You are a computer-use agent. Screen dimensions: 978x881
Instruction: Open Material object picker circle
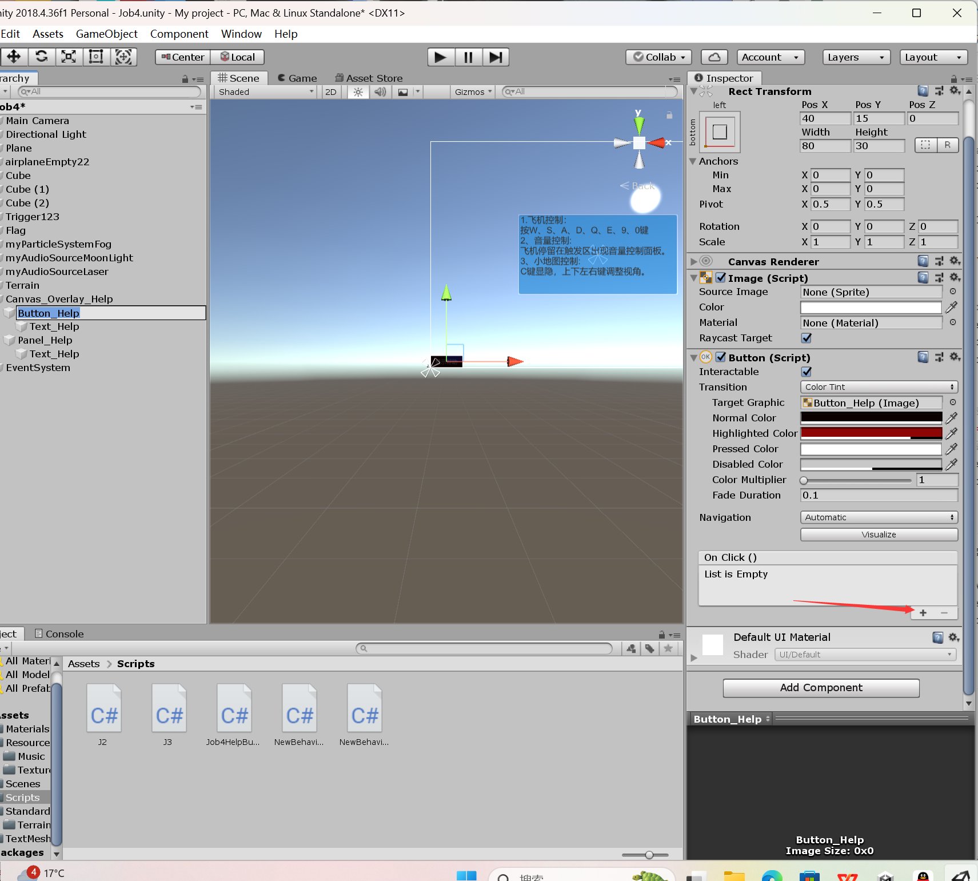pyautogui.click(x=953, y=322)
